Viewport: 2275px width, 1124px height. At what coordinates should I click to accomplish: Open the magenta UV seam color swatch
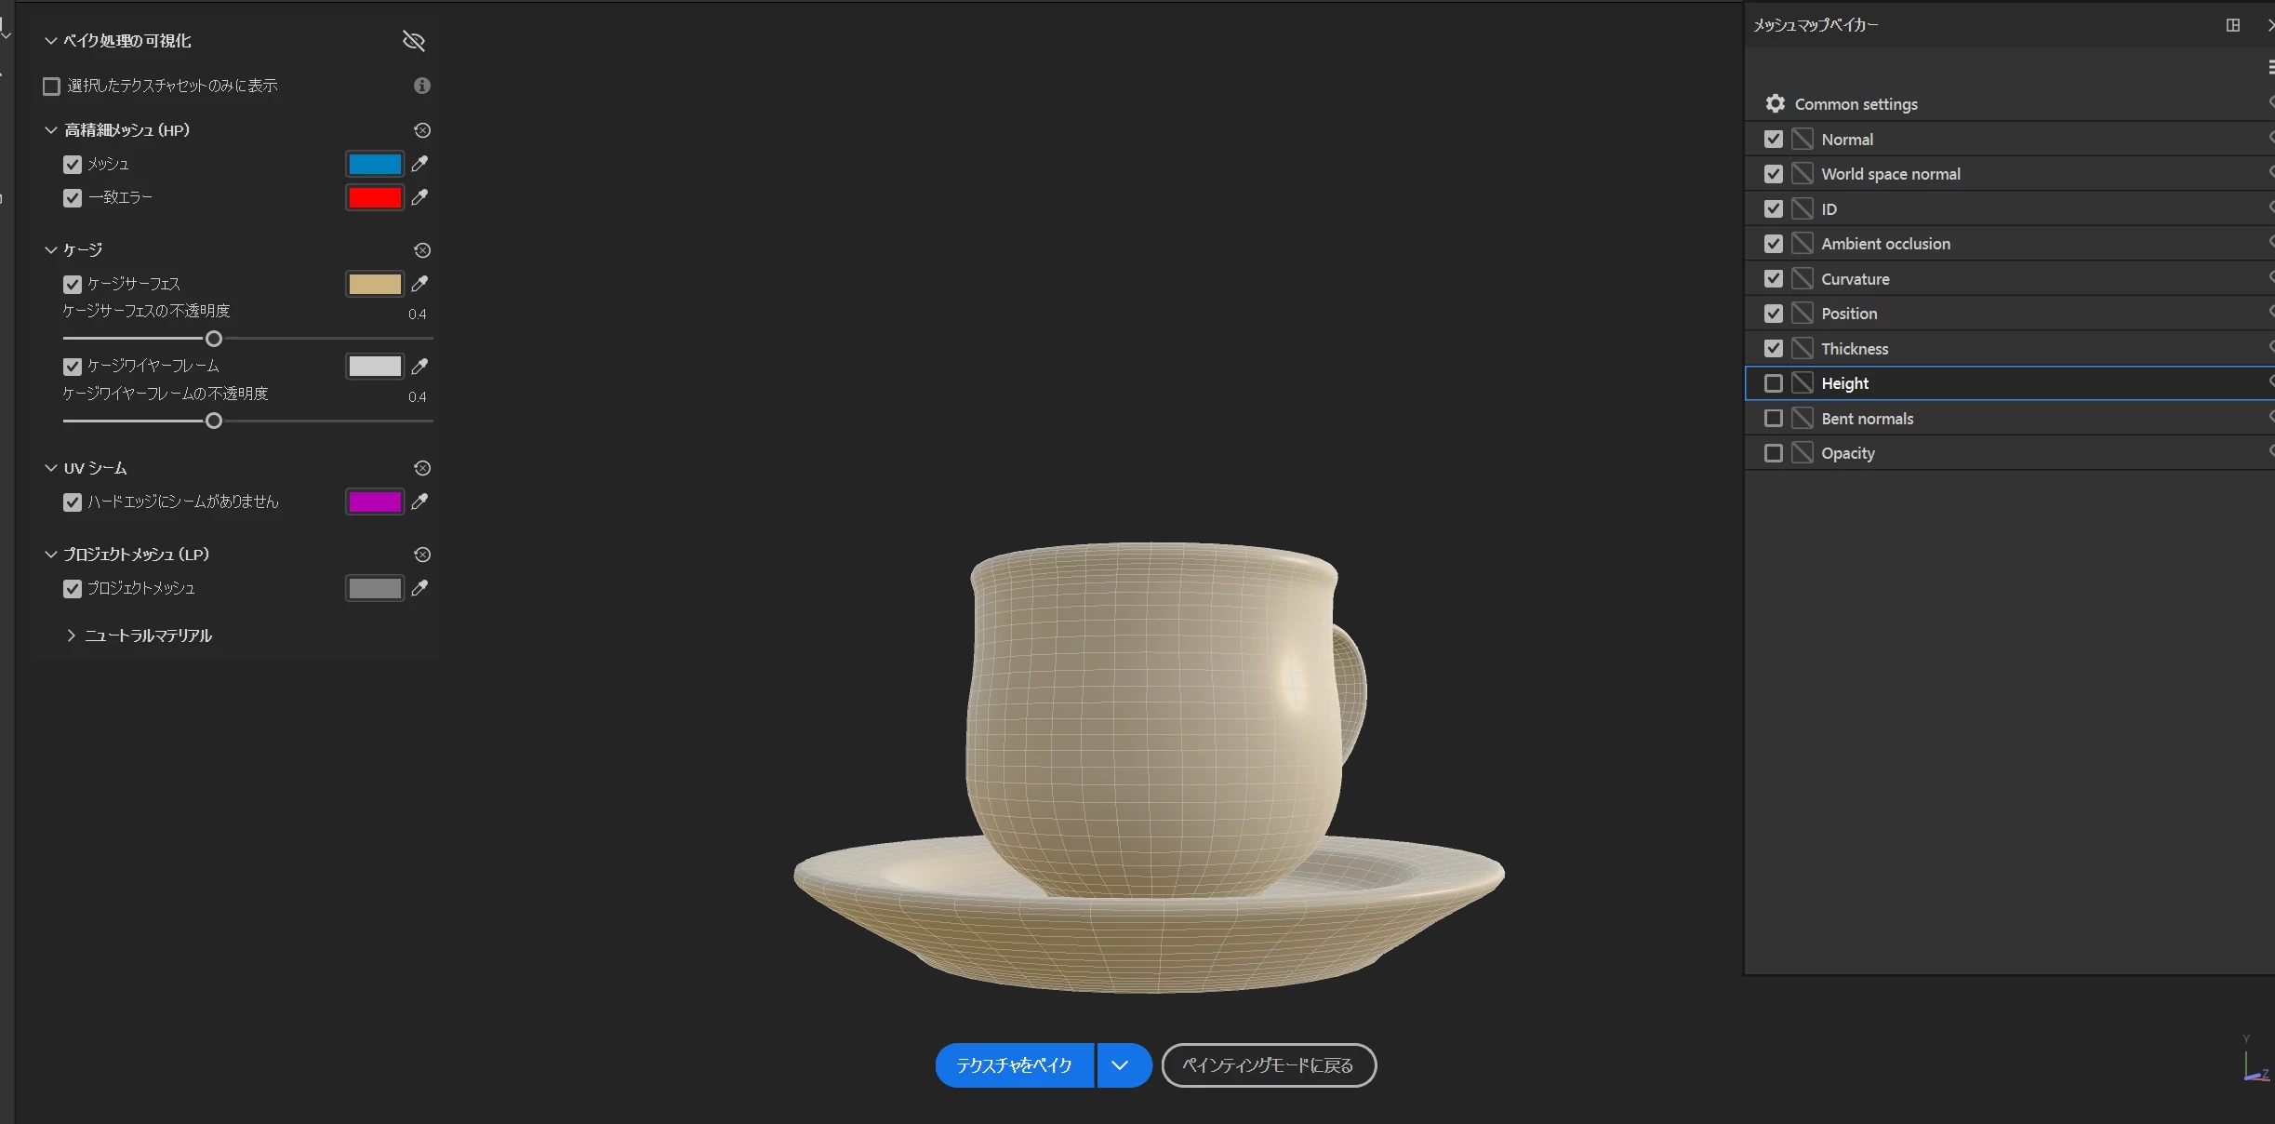point(375,502)
